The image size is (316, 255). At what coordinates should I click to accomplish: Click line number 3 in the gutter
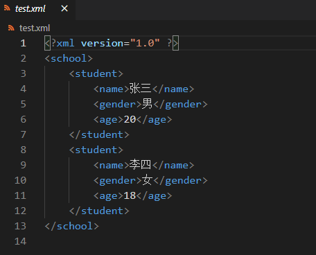[24, 73]
